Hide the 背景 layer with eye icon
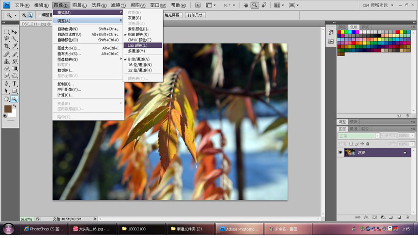This screenshot has width=418, height=238. 341,152
